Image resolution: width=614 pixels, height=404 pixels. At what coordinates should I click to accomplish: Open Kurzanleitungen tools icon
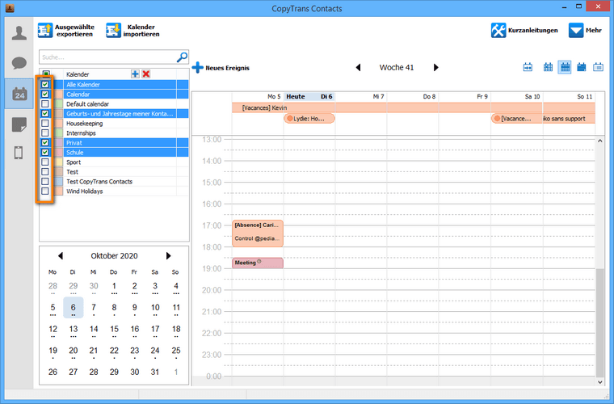tap(498, 30)
